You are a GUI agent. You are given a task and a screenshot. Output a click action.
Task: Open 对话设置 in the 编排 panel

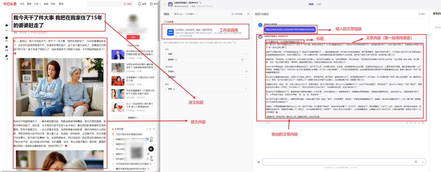236,14
